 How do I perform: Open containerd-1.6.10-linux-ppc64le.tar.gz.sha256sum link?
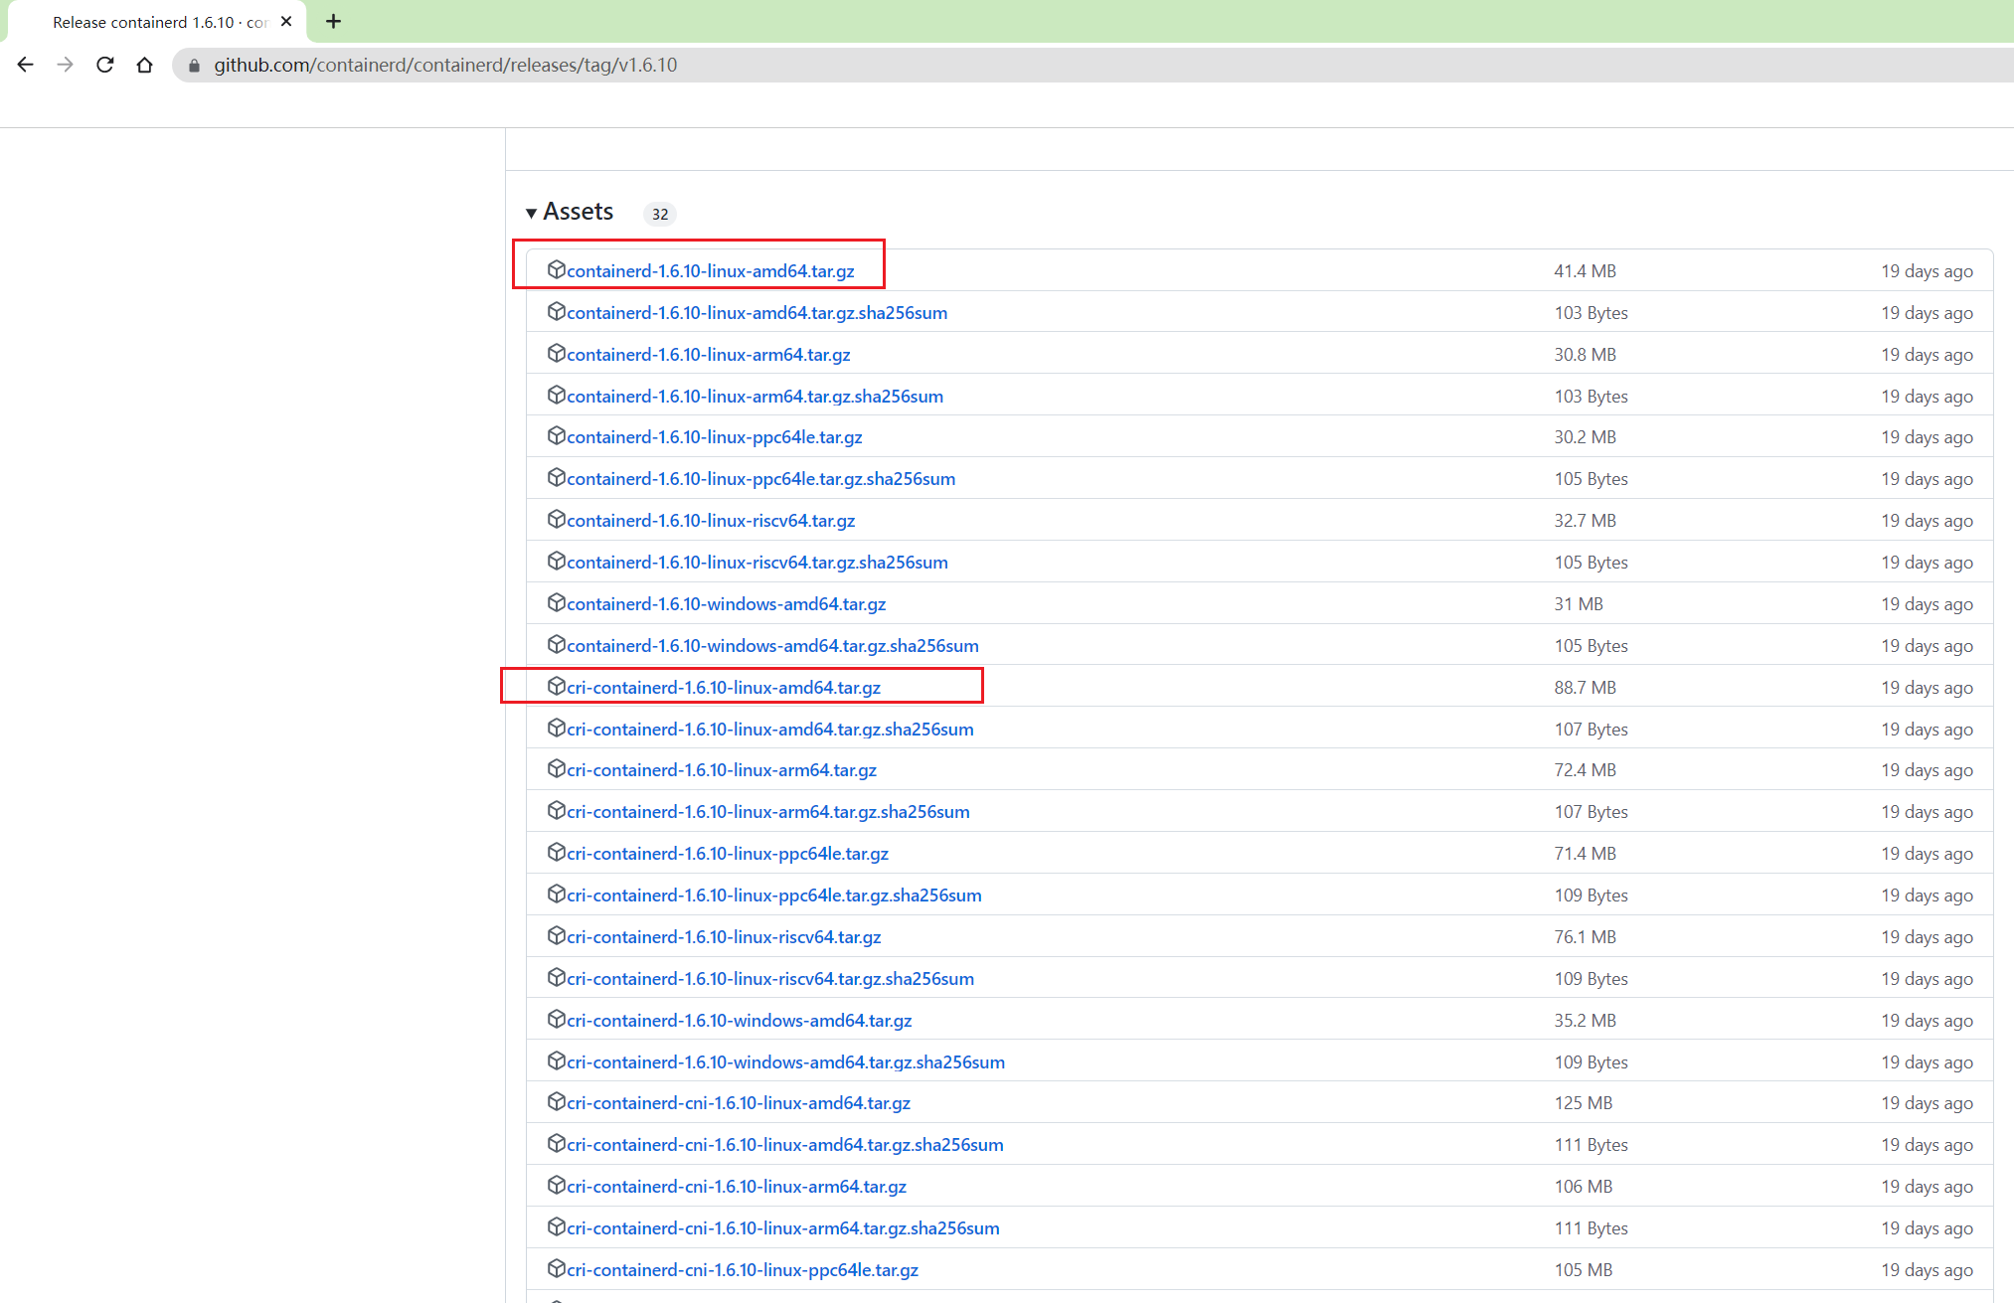pos(760,479)
